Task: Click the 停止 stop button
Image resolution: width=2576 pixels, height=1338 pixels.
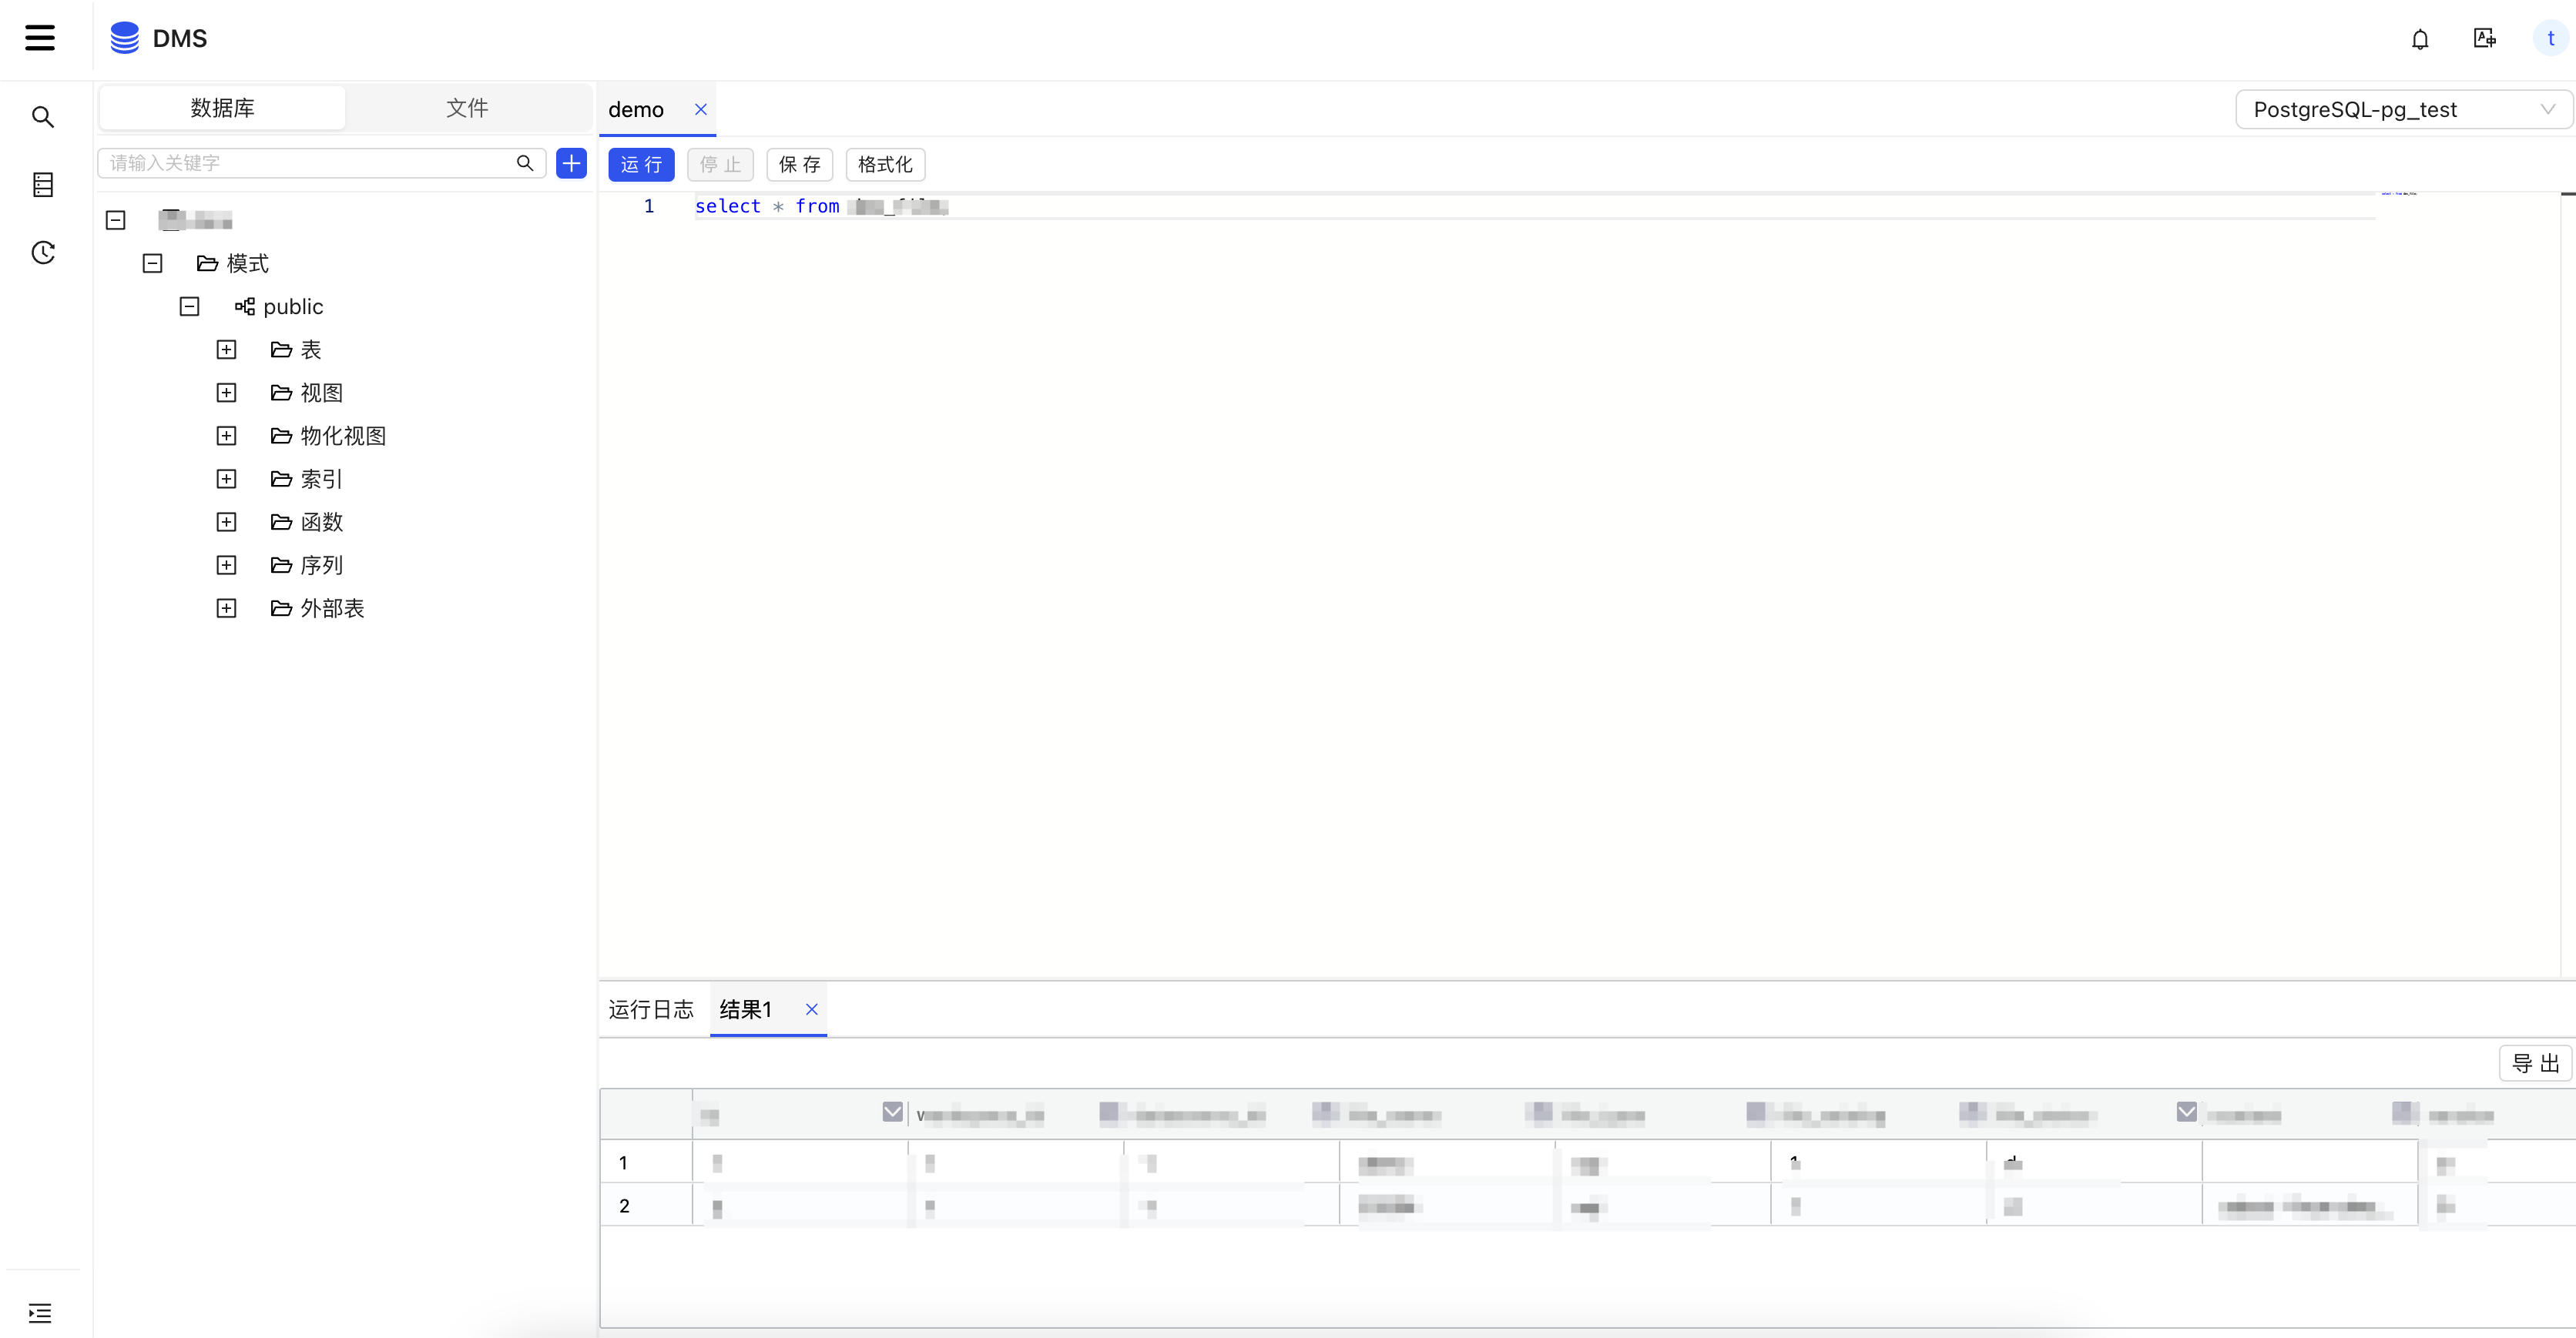Action: click(720, 165)
